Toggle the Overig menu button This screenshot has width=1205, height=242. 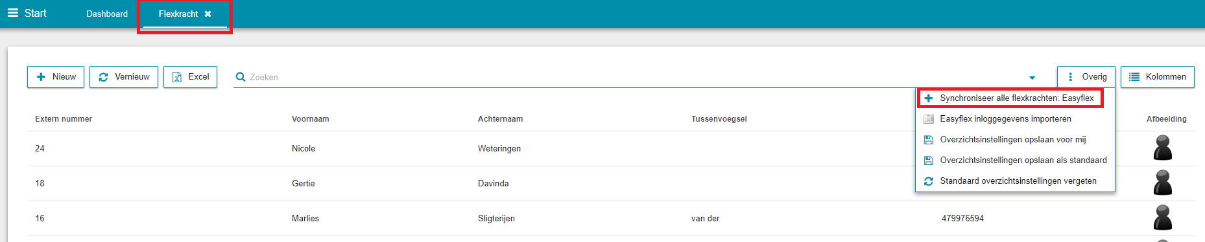[1086, 76]
